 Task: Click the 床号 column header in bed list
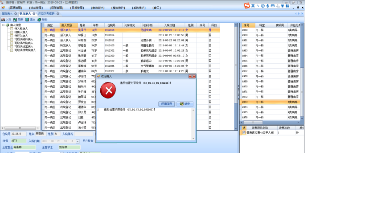coord(248,25)
